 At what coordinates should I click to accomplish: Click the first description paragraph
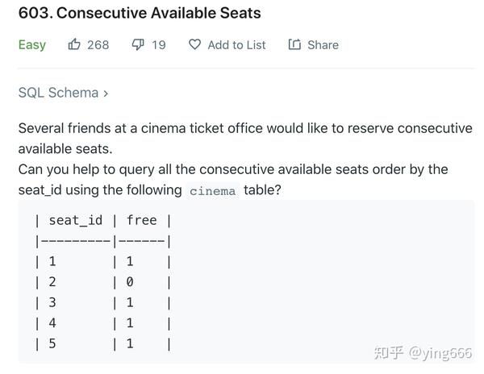[245, 139]
